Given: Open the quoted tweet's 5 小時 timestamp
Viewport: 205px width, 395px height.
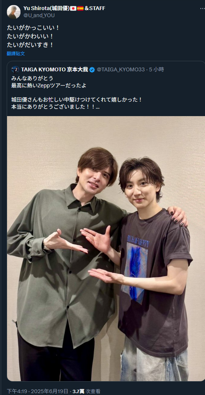Looking at the screenshot, I should pyautogui.click(x=157, y=70).
